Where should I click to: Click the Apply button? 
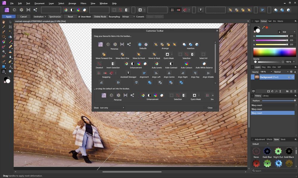tap(9, 17)
